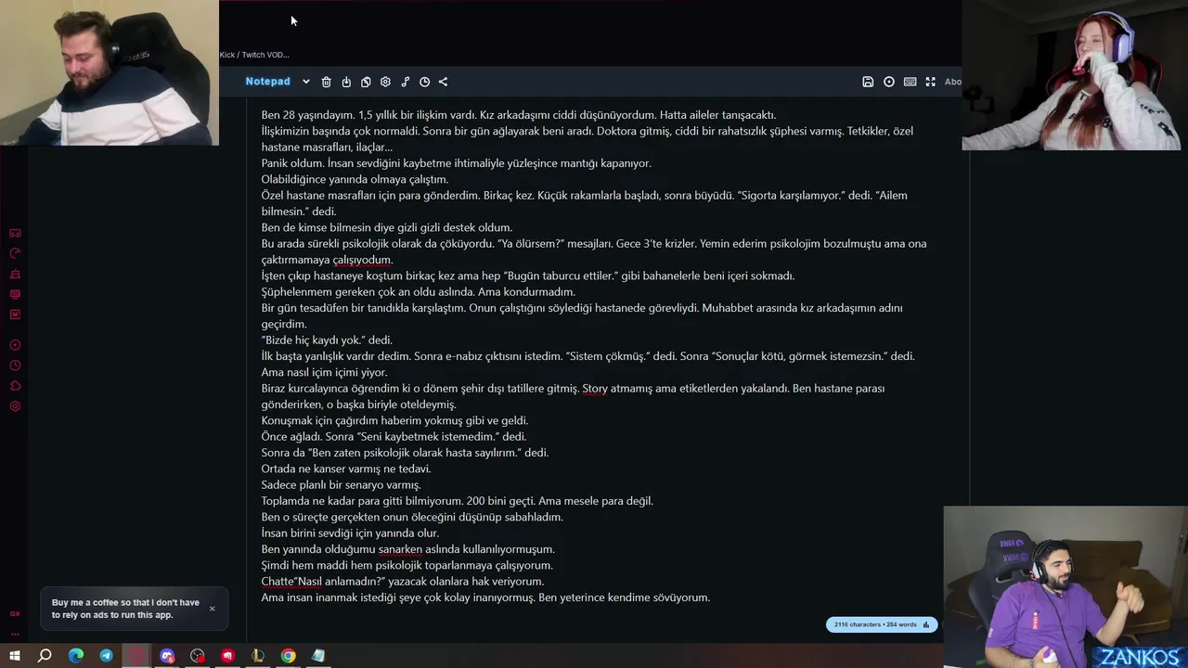Click the line 'Ortada ne kanser varmış ne tedavi.'
Screen dimensions: 1188x668
coord(346,469)
